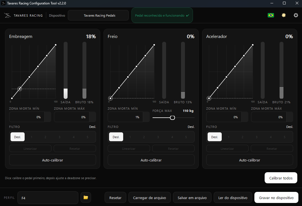
Task: Click Ler do dispositivo
Action: coord(233,197)
